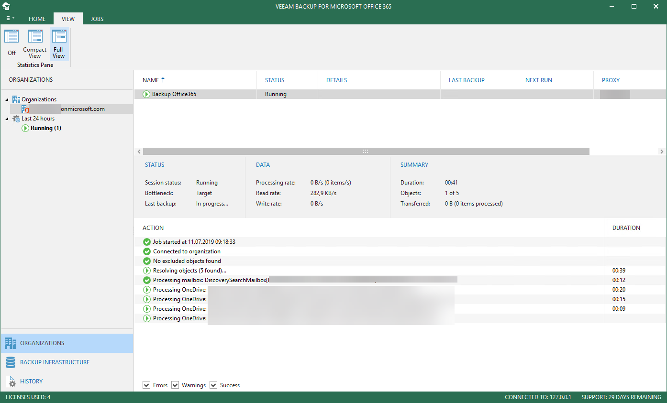Select Running (1) in the tree
The height and width of the screenshot is (403, 667).
[x=46, y=128]
